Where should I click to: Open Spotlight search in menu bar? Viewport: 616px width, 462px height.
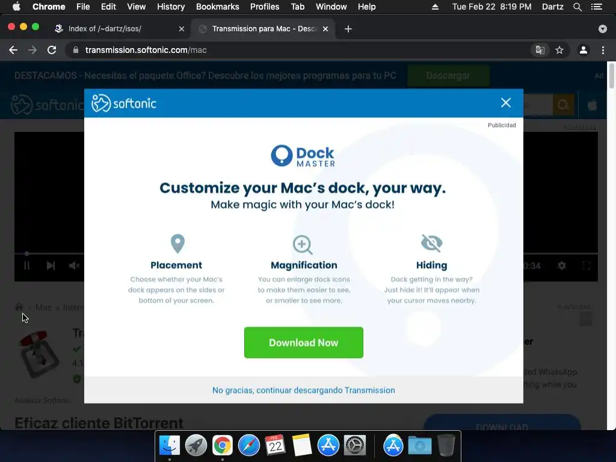[x=577, y=7]
